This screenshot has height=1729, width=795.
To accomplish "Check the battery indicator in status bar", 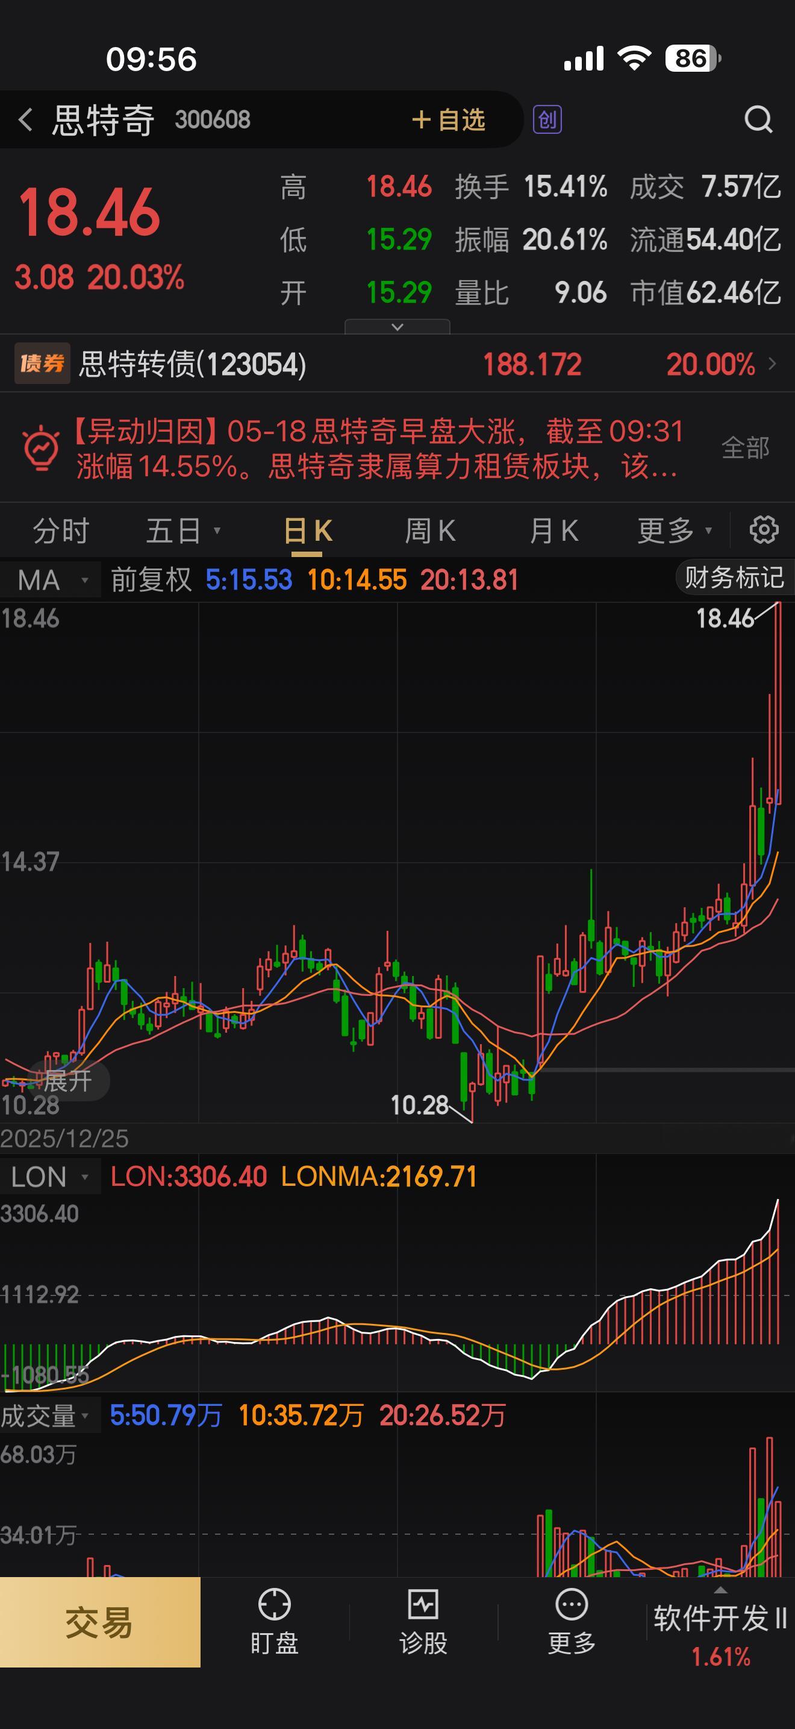I will coord(693,58).
